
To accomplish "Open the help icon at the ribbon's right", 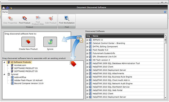I will click(x=165, y=12).
